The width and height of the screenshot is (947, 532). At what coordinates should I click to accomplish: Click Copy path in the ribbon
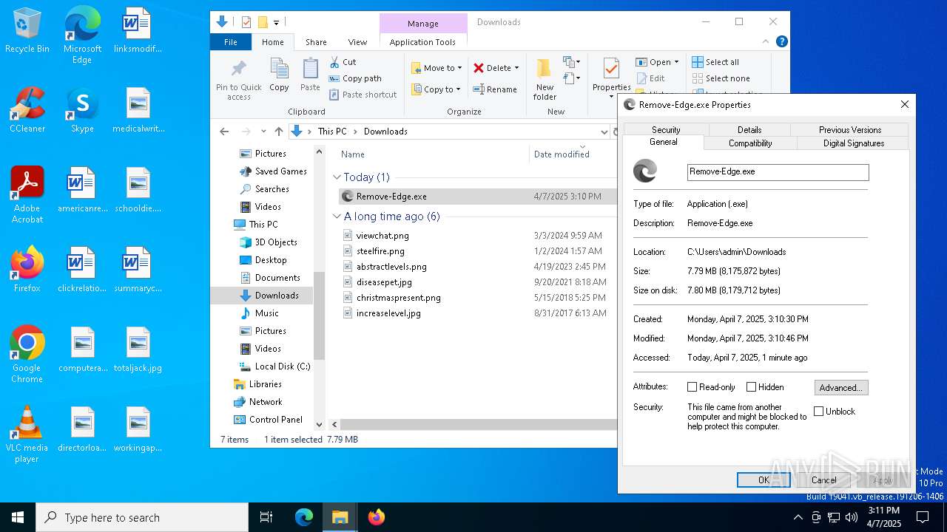coord(355,78)
